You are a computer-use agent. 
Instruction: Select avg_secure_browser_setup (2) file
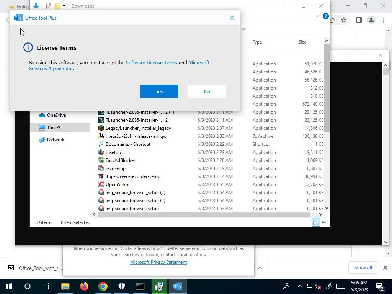click(x=135, y=201)
